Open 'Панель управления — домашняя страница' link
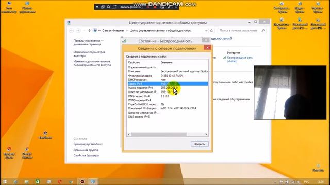Viewport: 330px width, 185px height. pyautogui.click(x=89, y=42)
